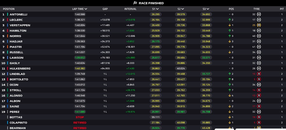Click Bottas's soft tyre icon
The image size is (286, 130).
pyautogui.click(x=259, y=117)
